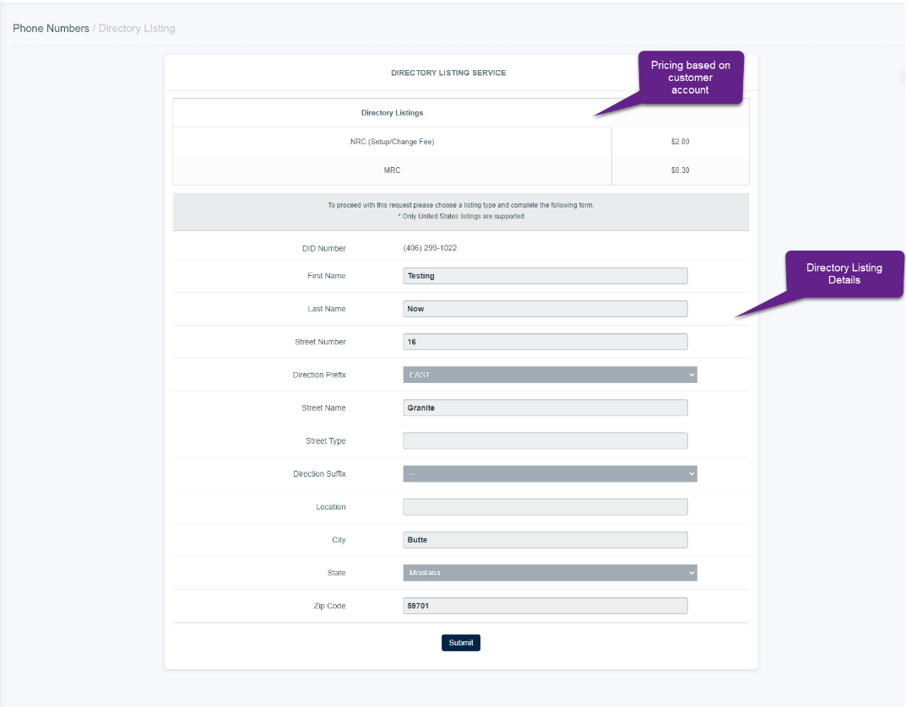Expand the Direction Suffix dropdown
906x707 pixels.
click(550, 474)
